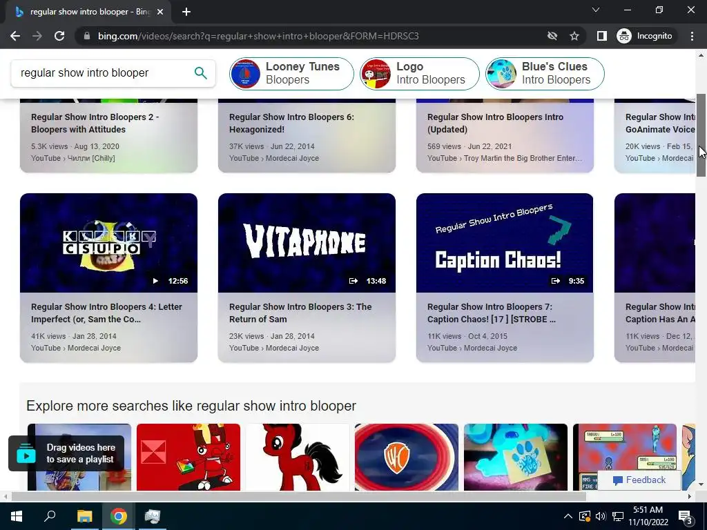
Task: Show hidden system tray icons
Action: (568, 516)
